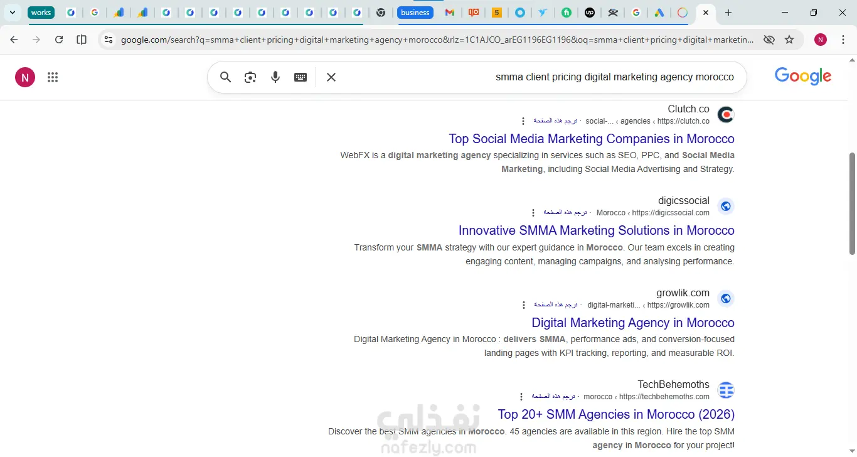Viewport: 857px width, 457px height.
Task: Open more options for the digicssocial result
Action: 533,213
